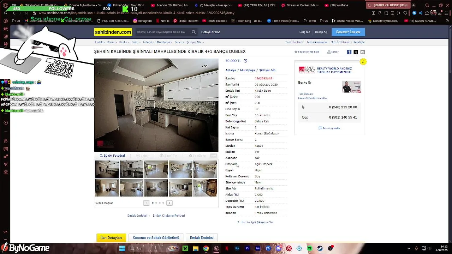Launch After Effects from the taskbar
Screen dimensions: 452x254
pos(258,248)
